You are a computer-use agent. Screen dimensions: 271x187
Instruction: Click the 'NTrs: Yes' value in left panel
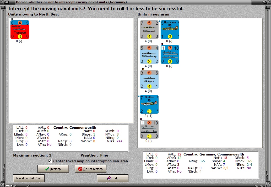tap(115, 141)
